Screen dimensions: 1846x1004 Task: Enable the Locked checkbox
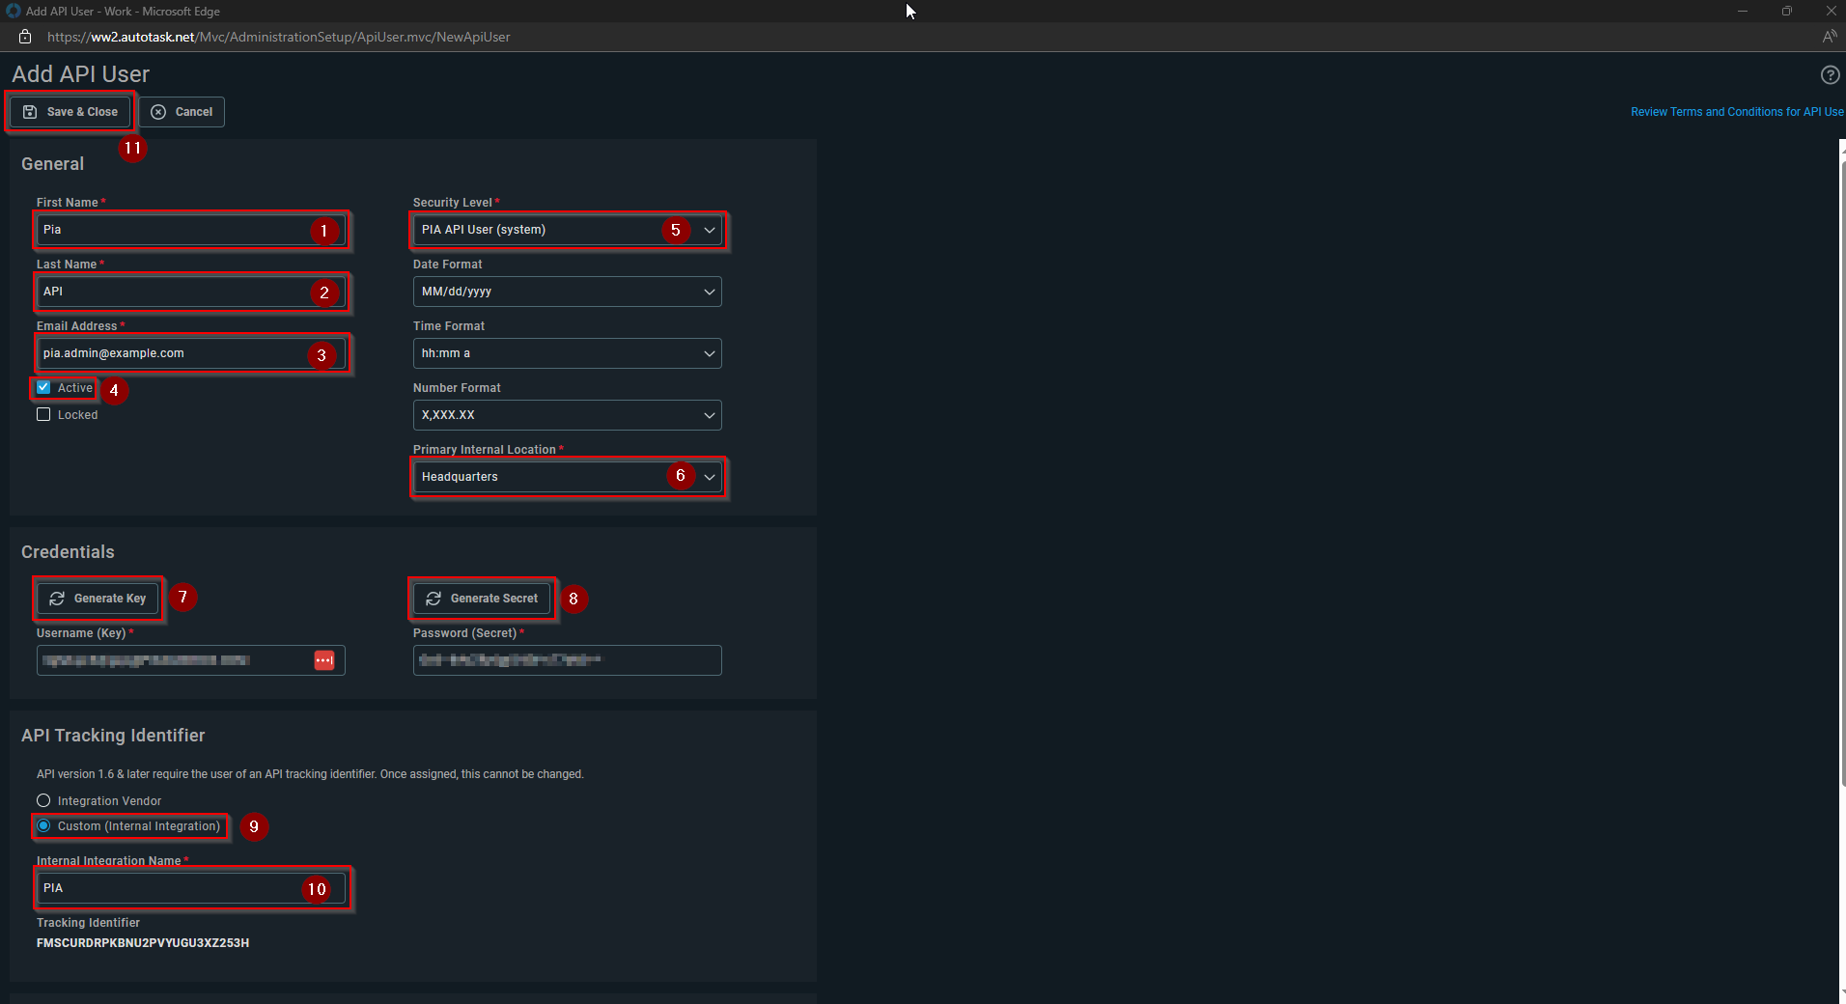[x=43, y=414]
